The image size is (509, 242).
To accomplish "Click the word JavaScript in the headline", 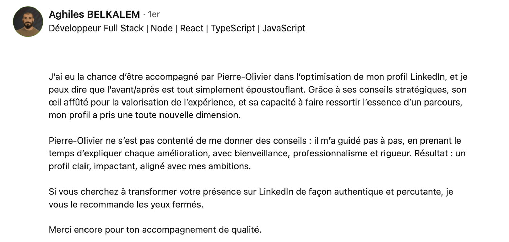I will point(284,28).
